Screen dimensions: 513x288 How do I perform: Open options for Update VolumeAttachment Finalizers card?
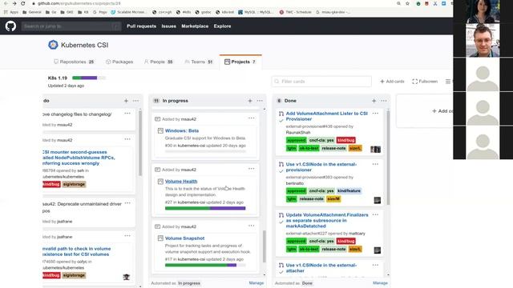(x=375, y=214)
